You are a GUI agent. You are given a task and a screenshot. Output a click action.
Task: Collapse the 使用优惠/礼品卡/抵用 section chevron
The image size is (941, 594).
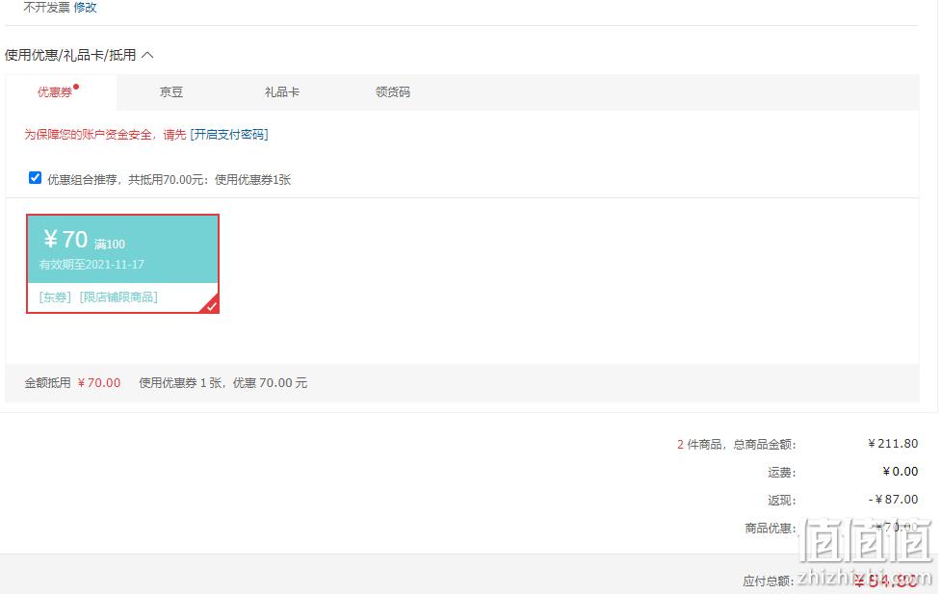(147, 55)
